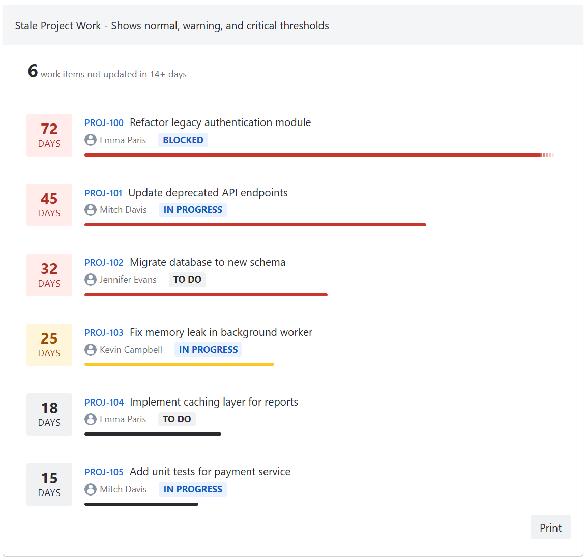Click the BLOCKED status badge

[x=183, y=140]
